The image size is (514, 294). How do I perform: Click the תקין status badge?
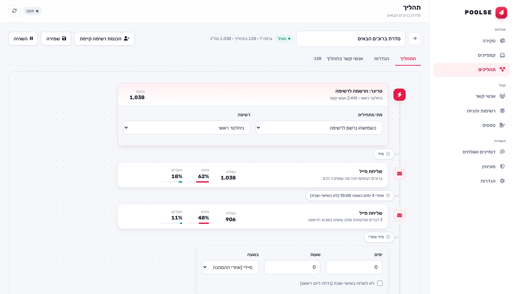(32, 11)
